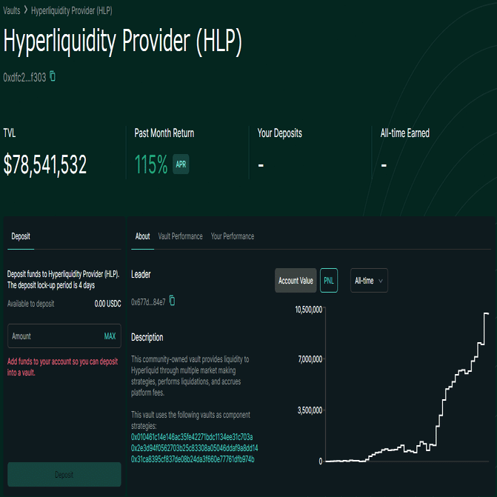Viewport: 497px width, 497px height.
Task: Copy the leader address 0x677d...84e7
Action: coord(172,301)
